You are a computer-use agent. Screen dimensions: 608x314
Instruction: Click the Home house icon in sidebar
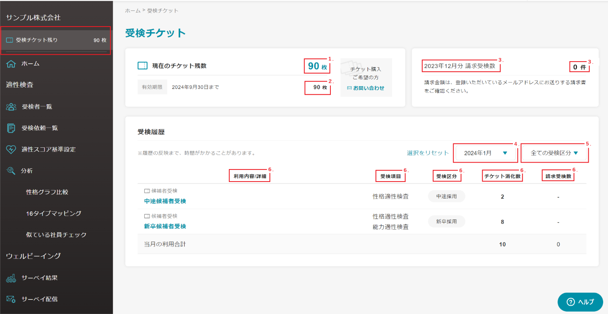tap(11, 64)
